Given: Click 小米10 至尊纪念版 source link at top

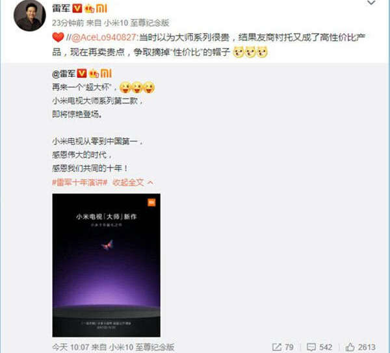Looking at the screenshot, I should (x=136, y=23).
